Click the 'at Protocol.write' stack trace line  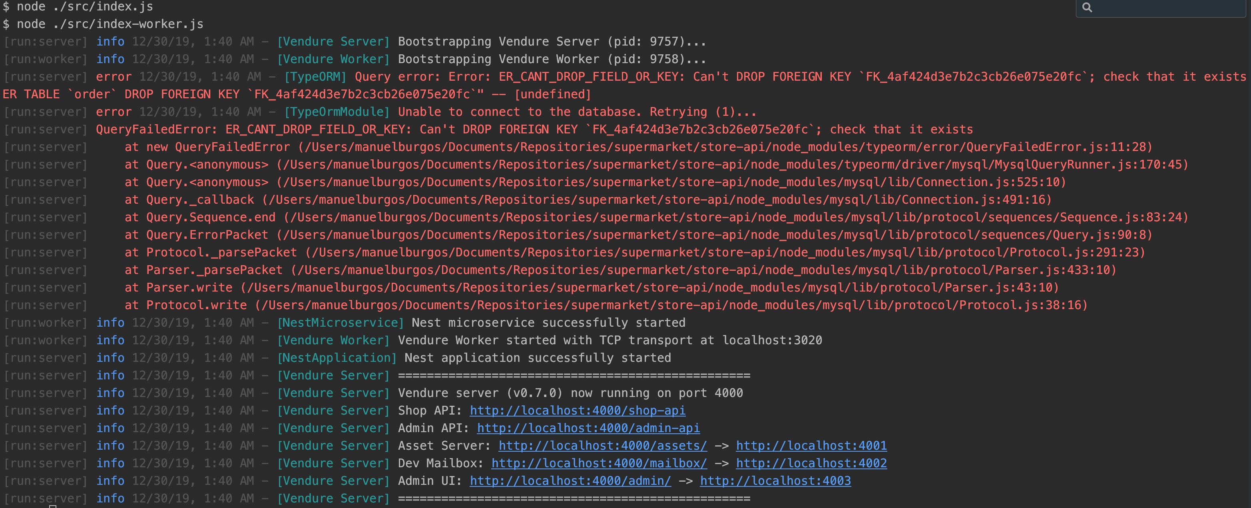click(606, 305)
